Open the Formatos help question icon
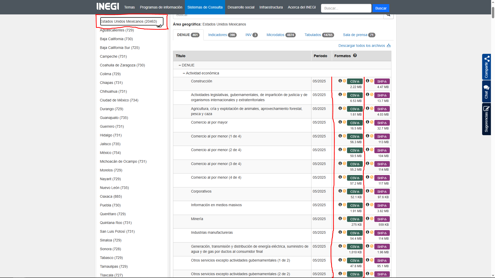Screen dimensions: 495x278 [x=355, y=56]
